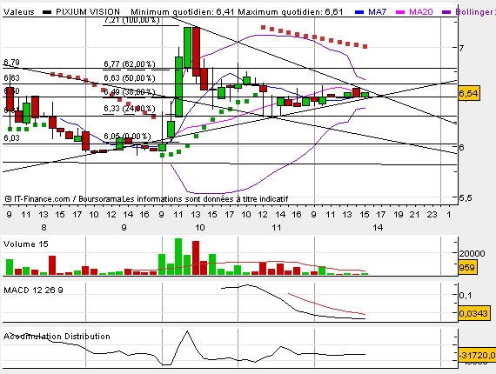
Task: Click the '0,1' MACD axis label
Action: 466,295
